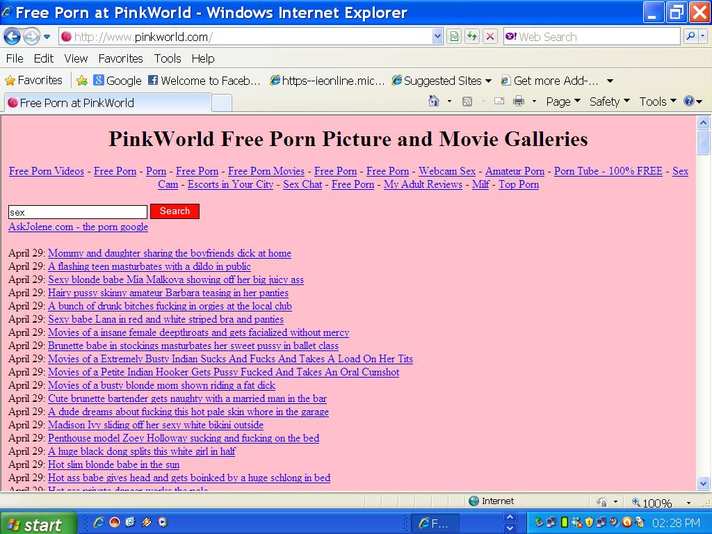
Task: Click the Windows start button
Action: click(x=38, y=524)
